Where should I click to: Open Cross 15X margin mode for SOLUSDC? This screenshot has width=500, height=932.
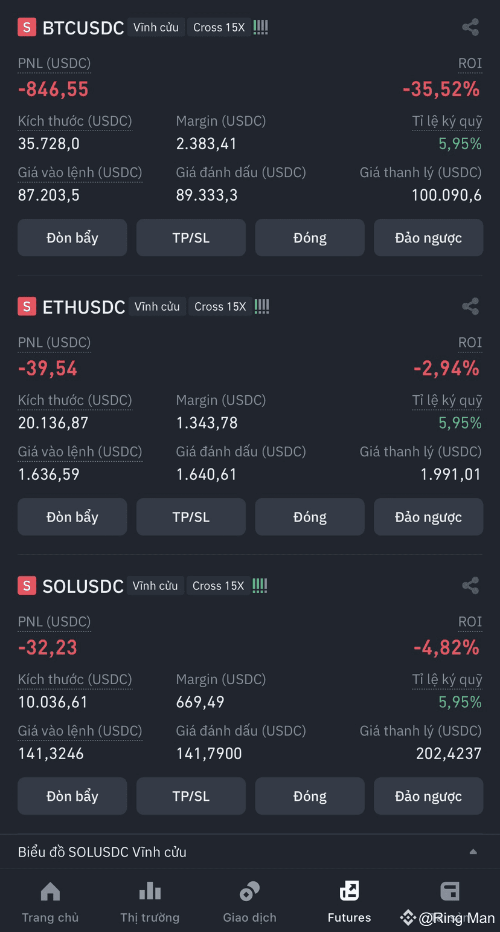click(218, 586)
